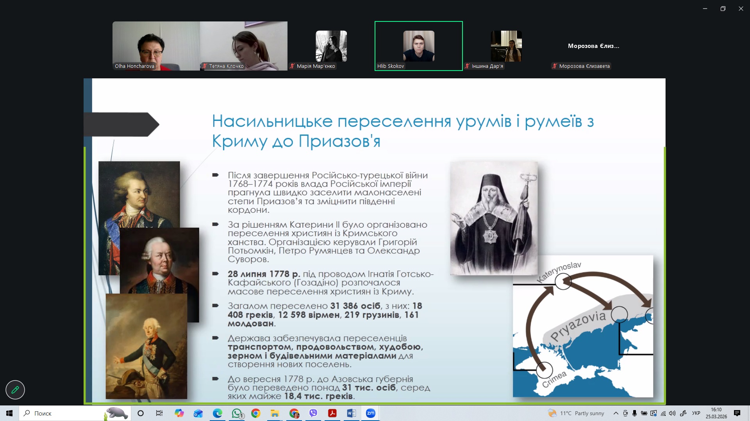This screenshot has height=421, width=750.
Task: Open Zoom app in the taskbar
Action: 370,413
